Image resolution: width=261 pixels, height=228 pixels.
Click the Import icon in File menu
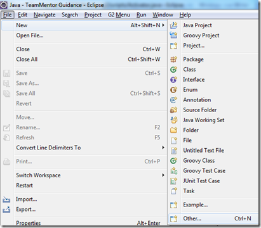[6, 199]
